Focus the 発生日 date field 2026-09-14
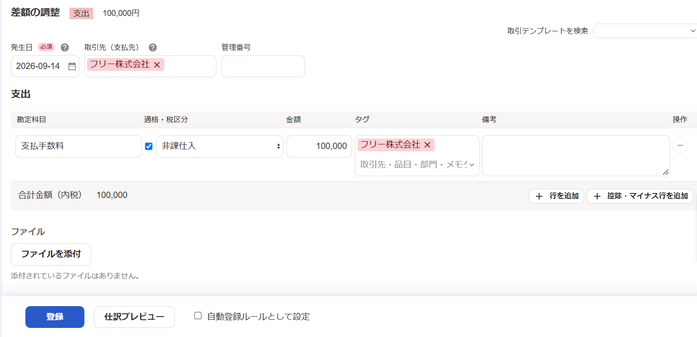697x337 pixels. [45, 66]
